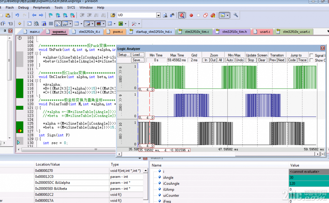Open the Symbols window icon

[x=44, y=23]
